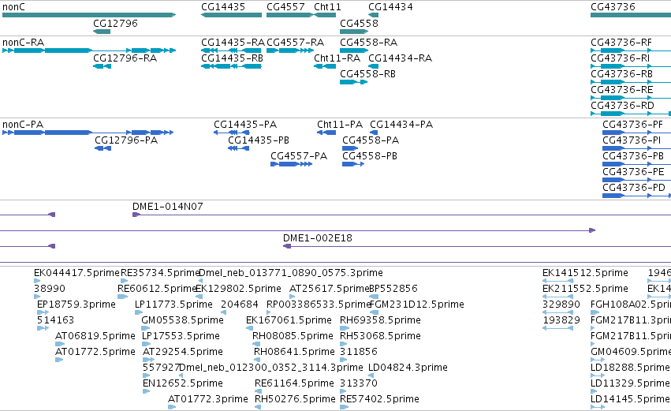Select the DME1-002E18 BAC clone label
671x411 pixels.
(x=318, y=238)
